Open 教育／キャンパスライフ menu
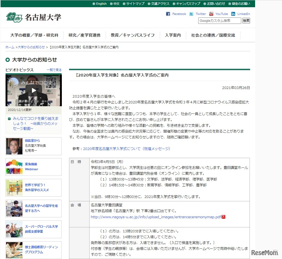 (133, 35)
